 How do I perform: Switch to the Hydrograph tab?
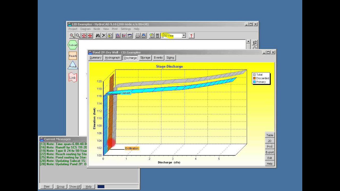[113, 58]
